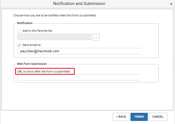
Task: Click the 'Choose how you are to be notified' instruction text
Action: coord(55,15)
